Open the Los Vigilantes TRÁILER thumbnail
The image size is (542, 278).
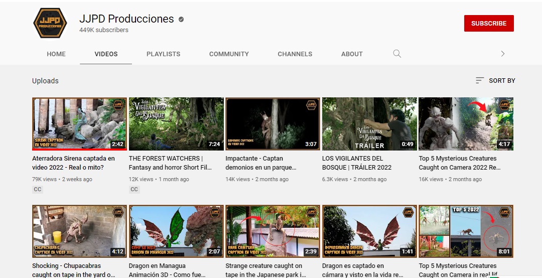coord(369,124)
